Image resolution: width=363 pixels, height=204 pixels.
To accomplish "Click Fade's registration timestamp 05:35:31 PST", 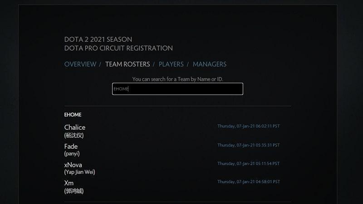I will 248,145.
